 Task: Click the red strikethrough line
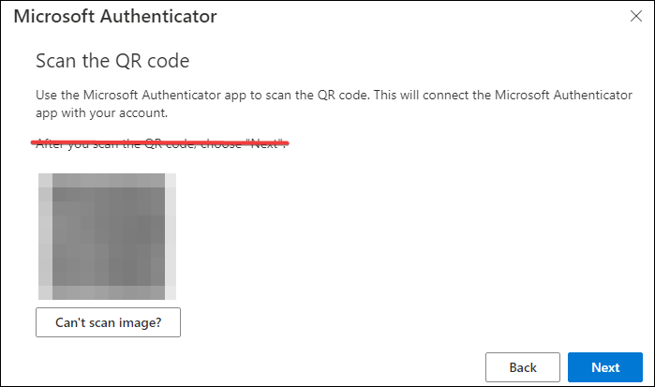pyautogui.click(x=159, y=143)
